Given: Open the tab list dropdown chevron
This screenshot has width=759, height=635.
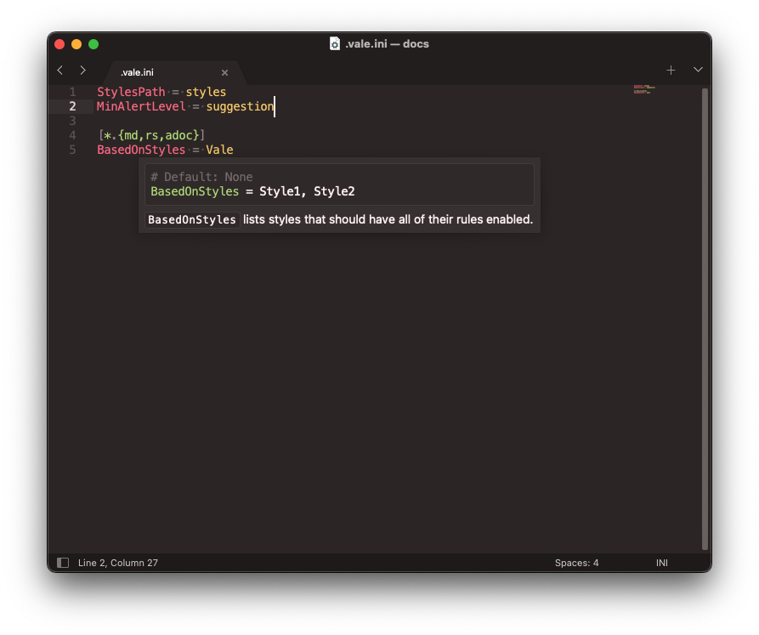Looking at the screenshot, I should (698, 71).
